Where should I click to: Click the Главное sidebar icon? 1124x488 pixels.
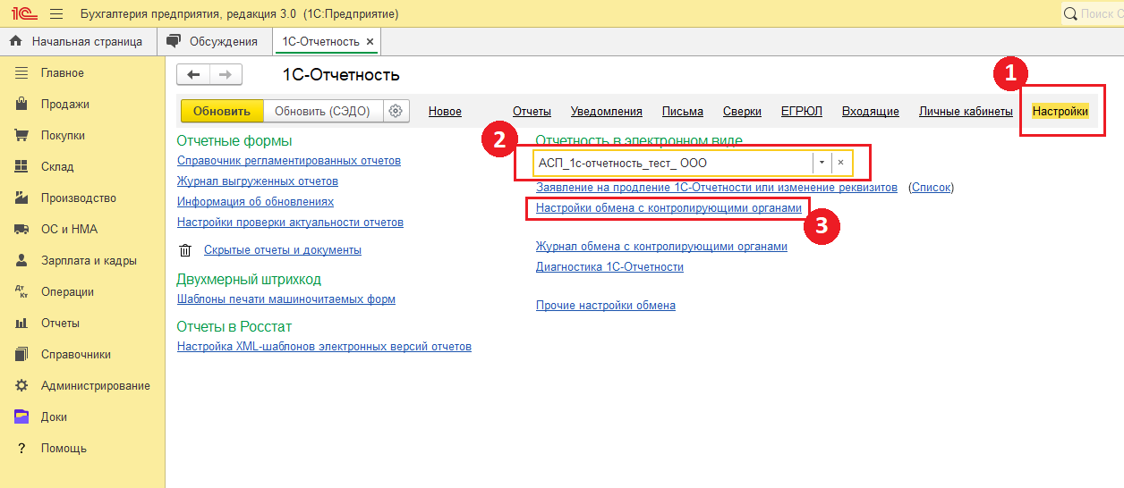pos(22,72)
